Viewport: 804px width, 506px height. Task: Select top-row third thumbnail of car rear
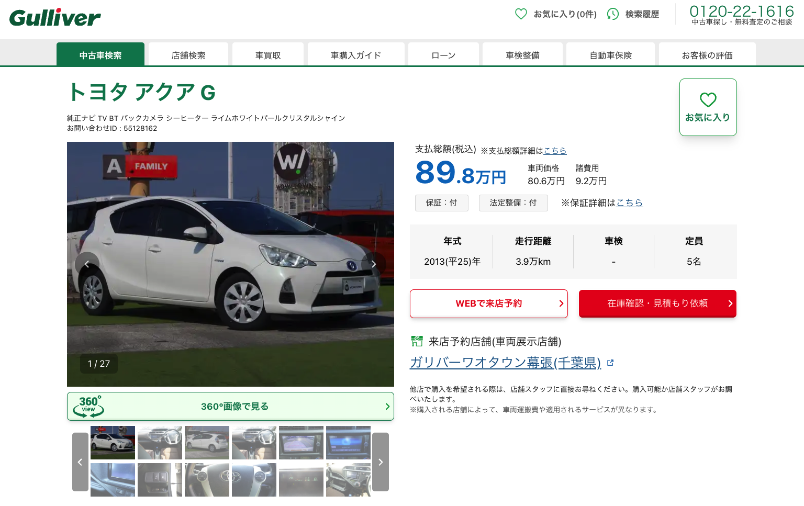tap(207, 443)
